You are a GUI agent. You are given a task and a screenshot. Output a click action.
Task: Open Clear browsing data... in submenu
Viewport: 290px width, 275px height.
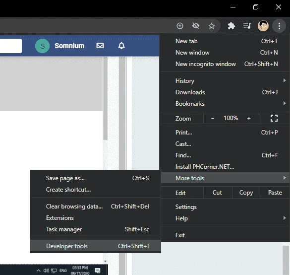tap(95, 206)
